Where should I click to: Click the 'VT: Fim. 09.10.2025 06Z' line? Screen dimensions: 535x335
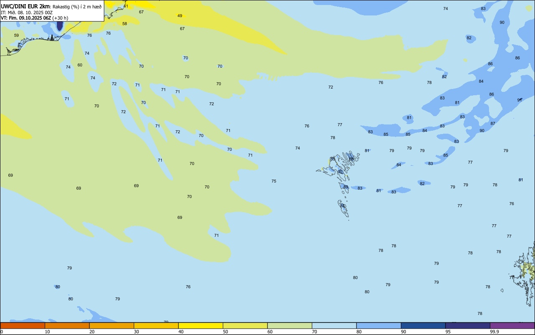[26, 18]
